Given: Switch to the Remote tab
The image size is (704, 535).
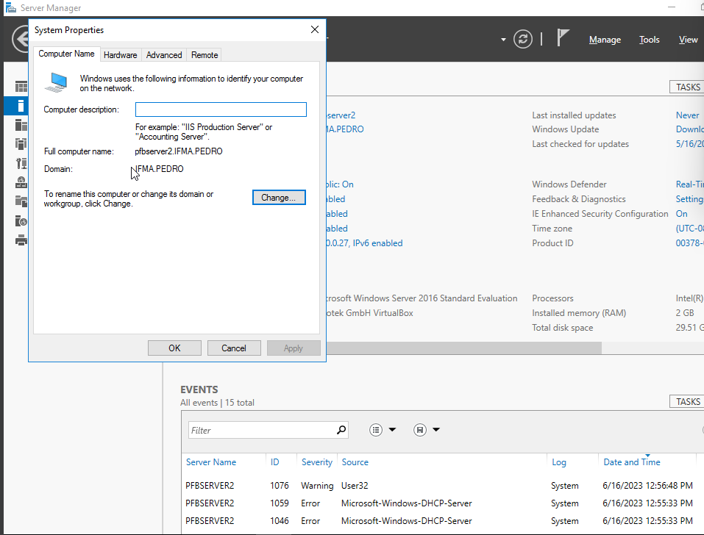Looking at the screenshot, I should pos(204,54).
